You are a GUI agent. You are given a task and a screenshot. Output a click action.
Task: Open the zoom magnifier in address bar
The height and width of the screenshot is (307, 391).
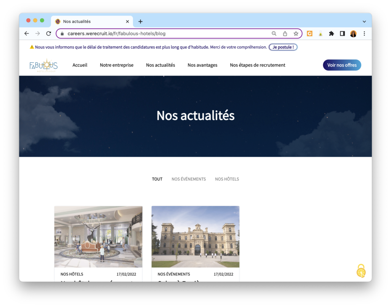(274, 34)
